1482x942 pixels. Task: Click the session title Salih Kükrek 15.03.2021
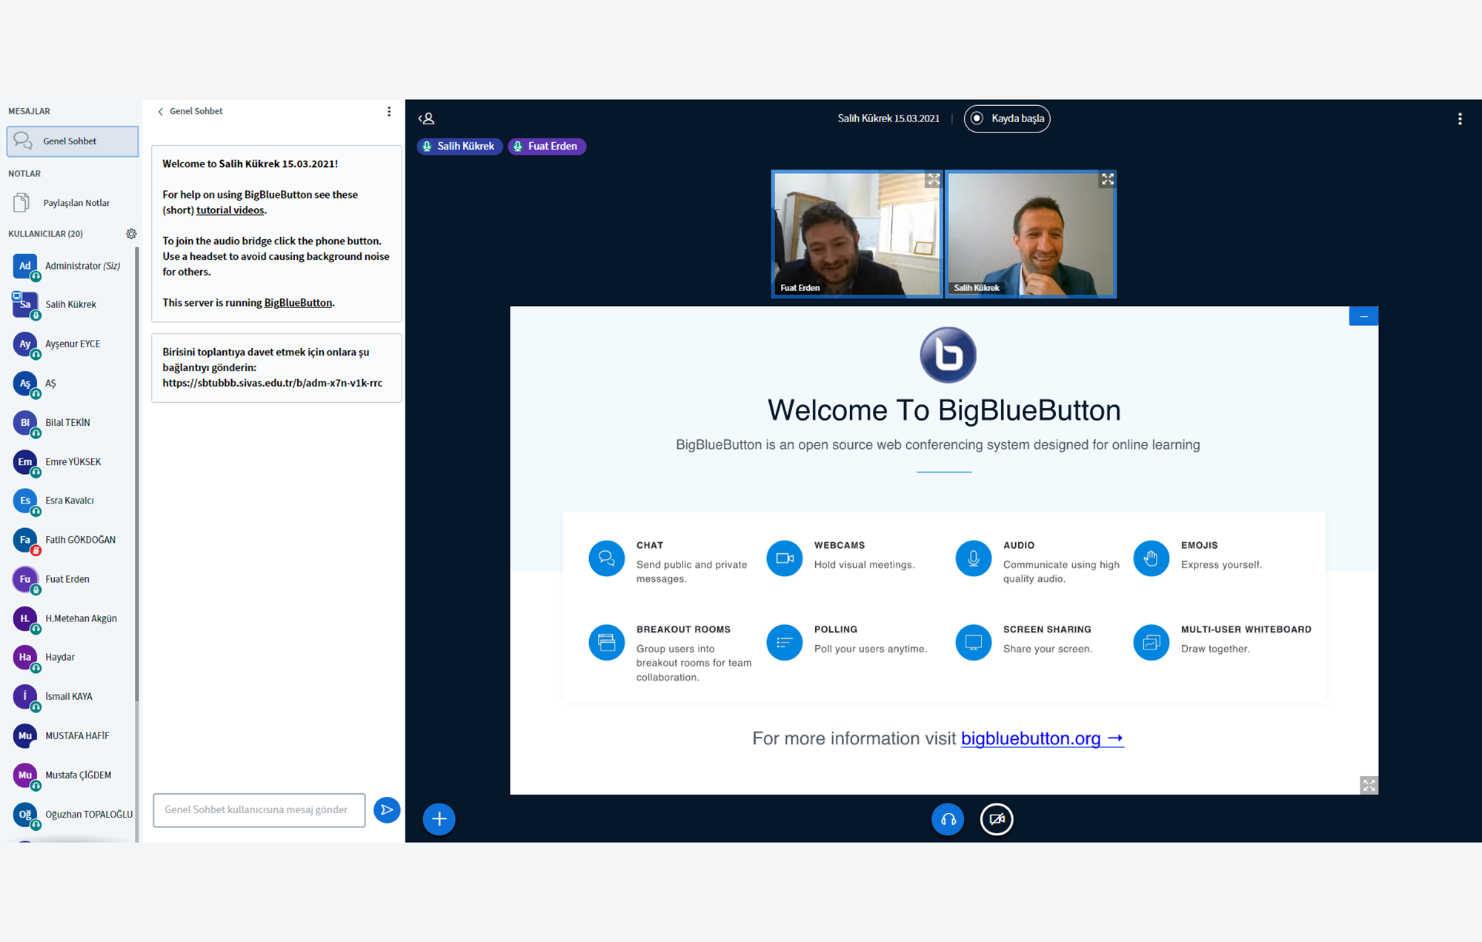(x=888, y=118)
